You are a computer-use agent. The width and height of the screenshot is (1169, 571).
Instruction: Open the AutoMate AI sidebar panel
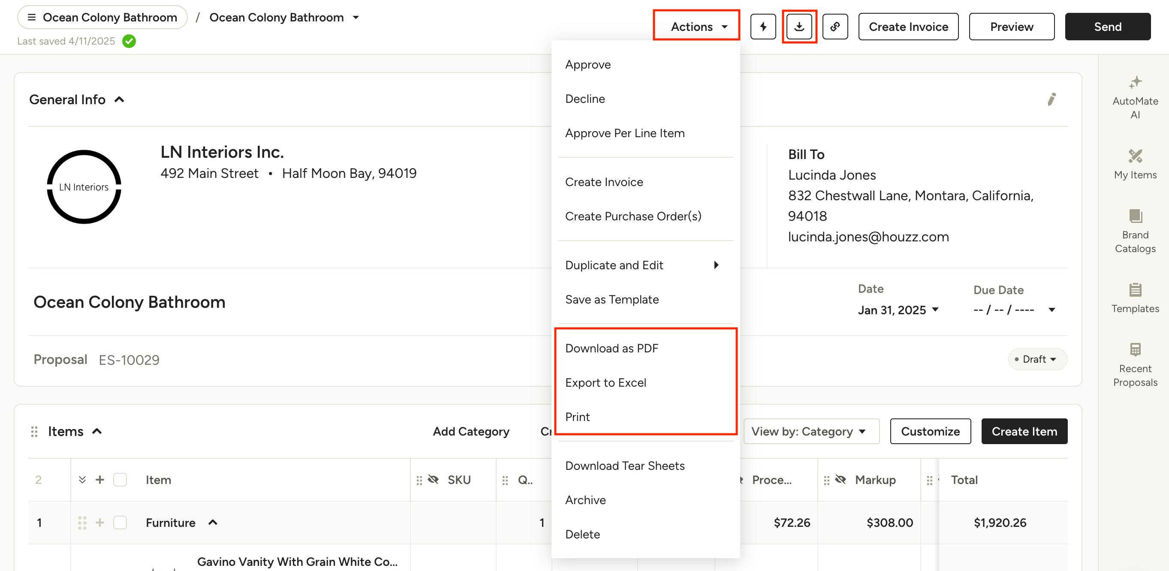click(x=1135, y=97)
